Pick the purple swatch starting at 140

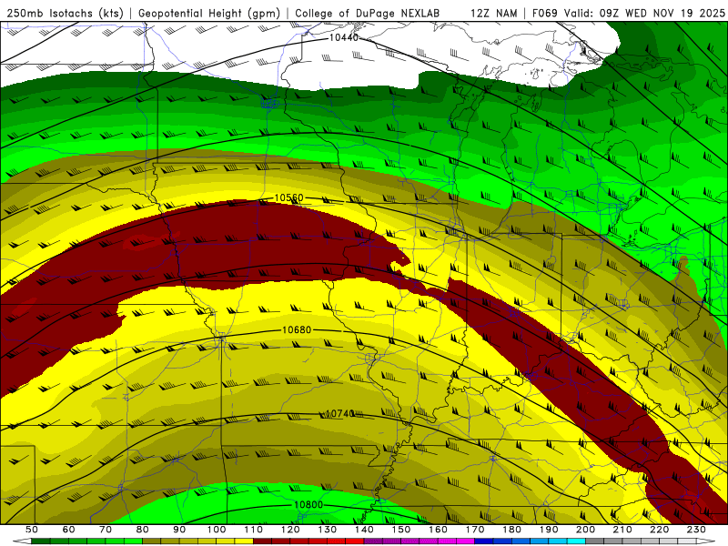click(373, 541)
